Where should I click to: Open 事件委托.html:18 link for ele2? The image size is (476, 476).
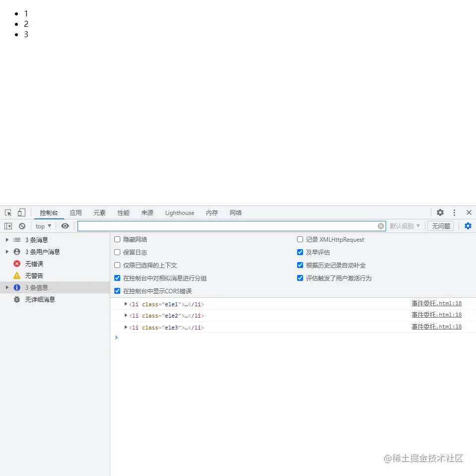tap(436, 315)
